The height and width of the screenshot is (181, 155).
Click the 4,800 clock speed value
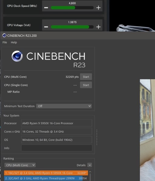(72, 3)
